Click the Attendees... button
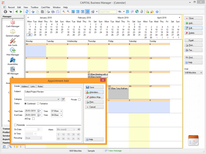The width and height of the screenshot is (206, 154). tap(94, 92)
